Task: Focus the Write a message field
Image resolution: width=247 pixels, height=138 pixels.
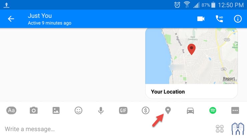Action: coord(107,129)
